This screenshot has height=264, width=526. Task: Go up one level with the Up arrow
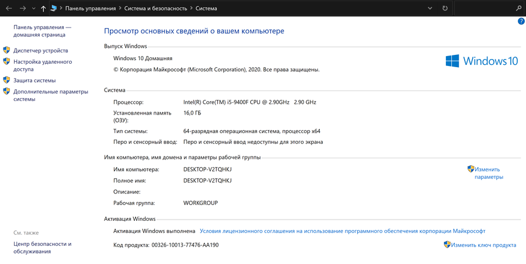43,9
